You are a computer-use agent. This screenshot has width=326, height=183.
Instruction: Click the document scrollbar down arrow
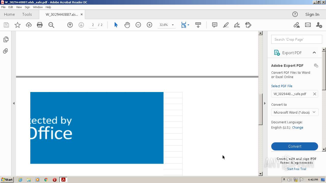(x=260, y=174)
